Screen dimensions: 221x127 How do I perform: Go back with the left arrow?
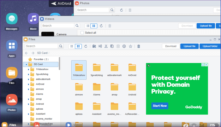pyautogui.click(x=26, y=53)
